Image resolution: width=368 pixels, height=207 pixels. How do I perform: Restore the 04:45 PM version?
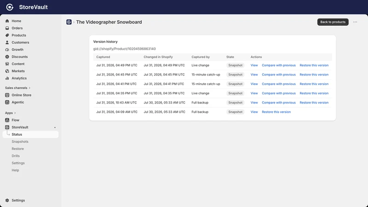[x=314, y=75]
